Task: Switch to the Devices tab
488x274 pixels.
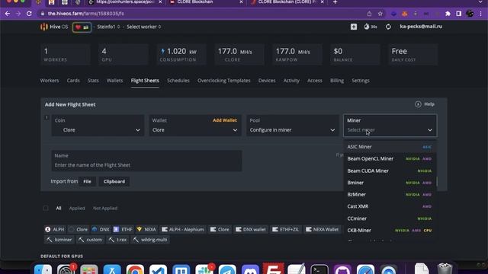Action: (267, 81)
